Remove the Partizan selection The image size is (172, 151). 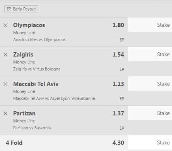coord(5,113)
